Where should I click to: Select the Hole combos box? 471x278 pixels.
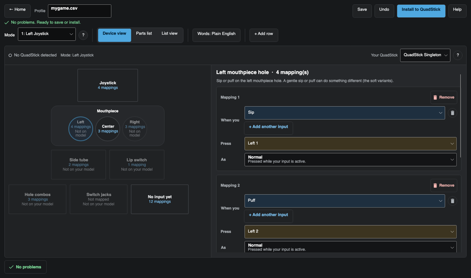click(x=37, y=199)
